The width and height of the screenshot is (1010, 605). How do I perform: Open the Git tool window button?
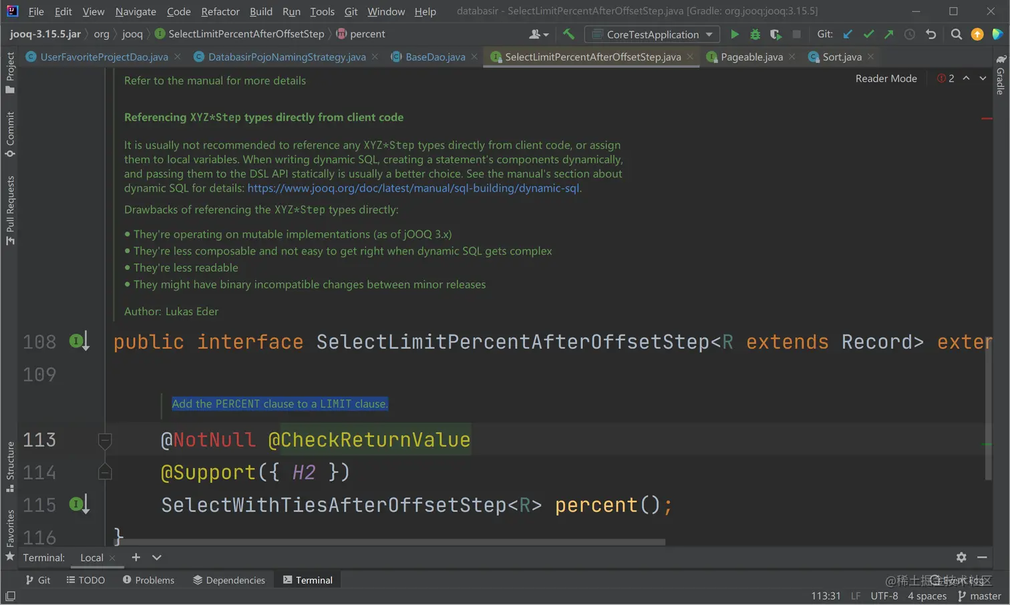coord(38,580)
